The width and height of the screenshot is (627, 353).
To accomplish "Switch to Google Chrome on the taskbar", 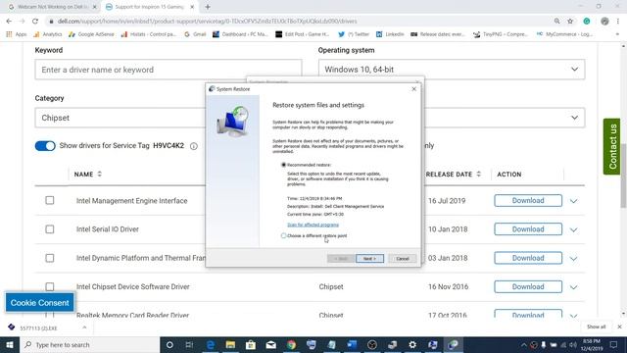I will [x=291, y=344].
